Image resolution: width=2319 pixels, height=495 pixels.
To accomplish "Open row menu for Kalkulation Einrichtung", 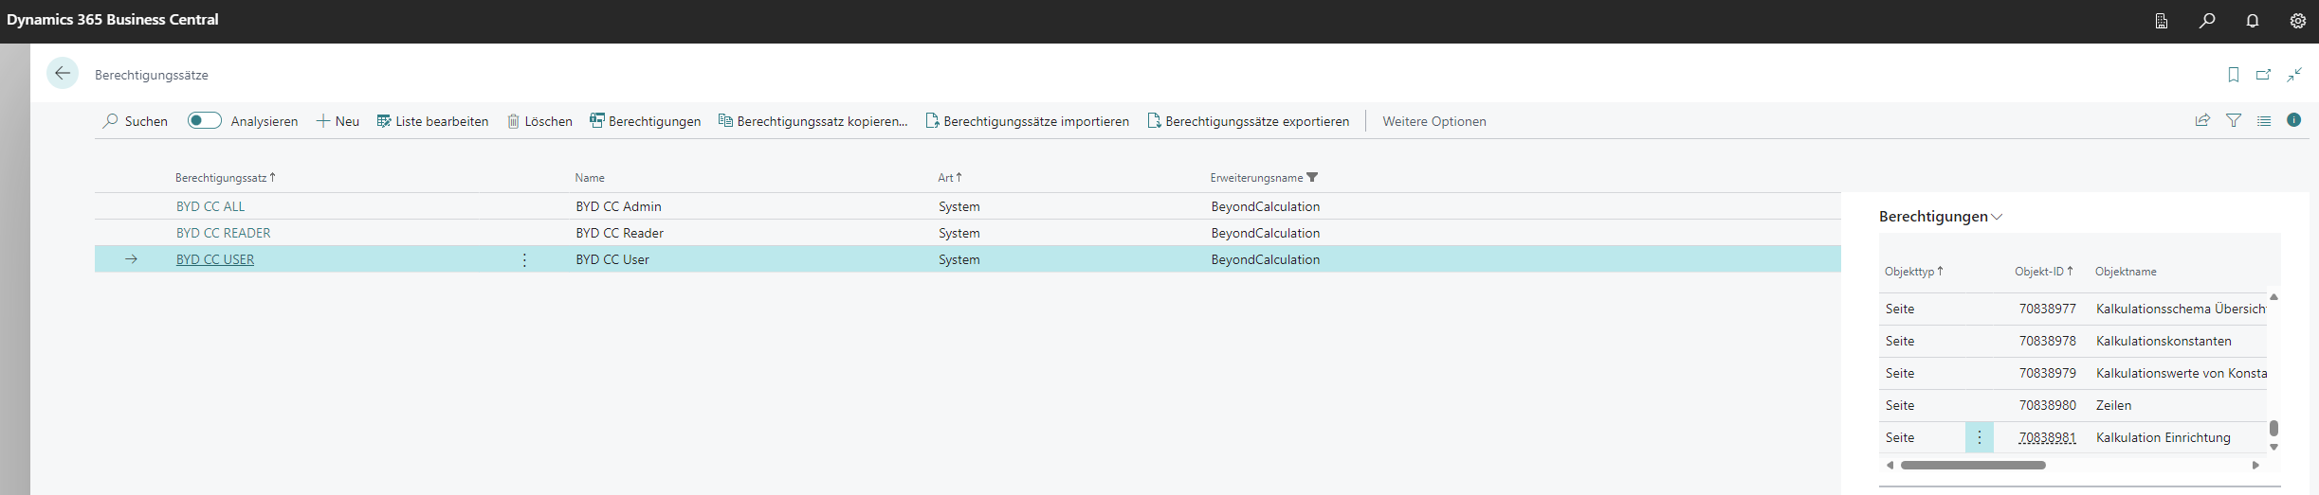I will (1980, 437).
